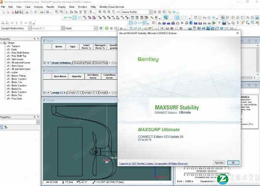Screen dimensions: 260x186
Task: Open the Bentley Systems copyright link
Action: click(153, 164)
